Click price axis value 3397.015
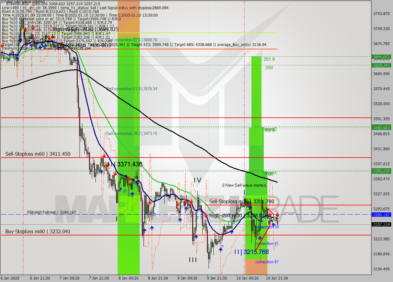This screenshot has width=393, height=282. pos(381,164)
